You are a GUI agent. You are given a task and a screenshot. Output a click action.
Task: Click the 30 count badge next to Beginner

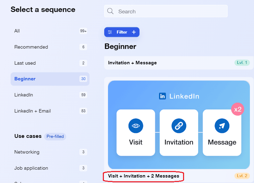pyautogui.click(x=83, y=79)
